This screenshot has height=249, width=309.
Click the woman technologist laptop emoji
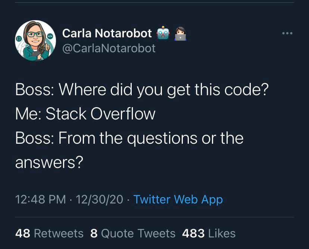pyautogui.click(x=180, y=34)
